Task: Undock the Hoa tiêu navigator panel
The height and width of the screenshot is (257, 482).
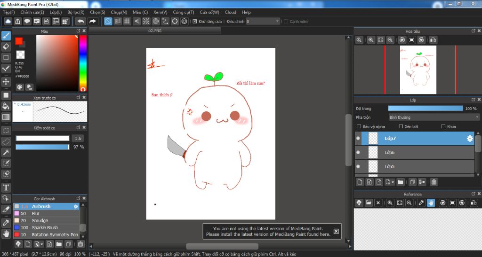Action: tap(473, 31)
